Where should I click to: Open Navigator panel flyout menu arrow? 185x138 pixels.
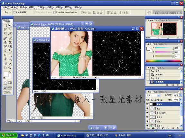click(181, 21)
